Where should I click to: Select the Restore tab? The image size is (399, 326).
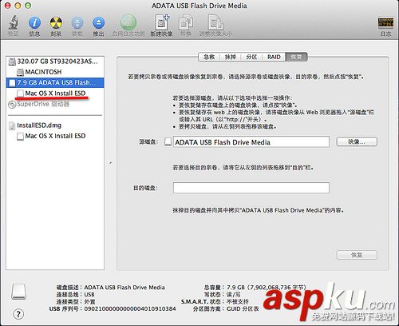click(296, 57)
